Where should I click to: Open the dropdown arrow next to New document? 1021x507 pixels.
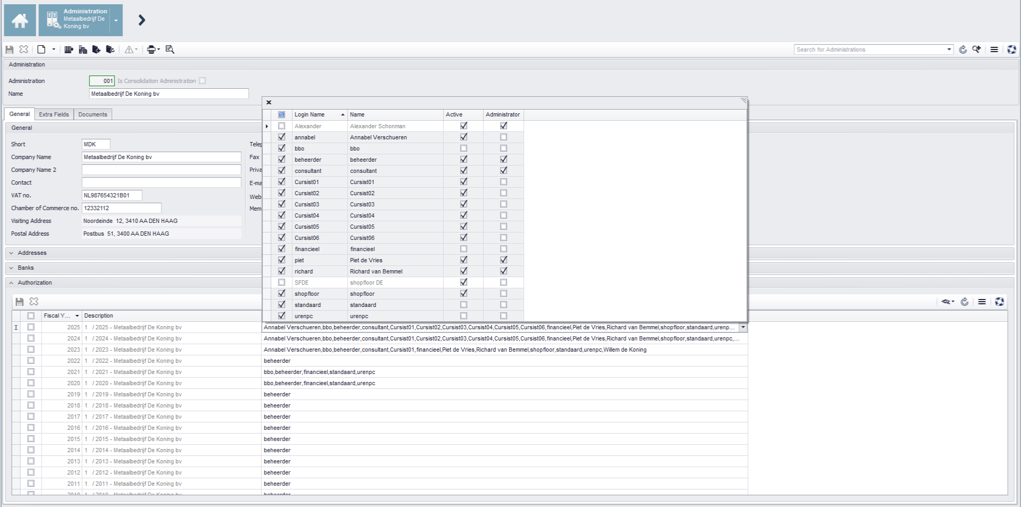[x=54, y=49]
